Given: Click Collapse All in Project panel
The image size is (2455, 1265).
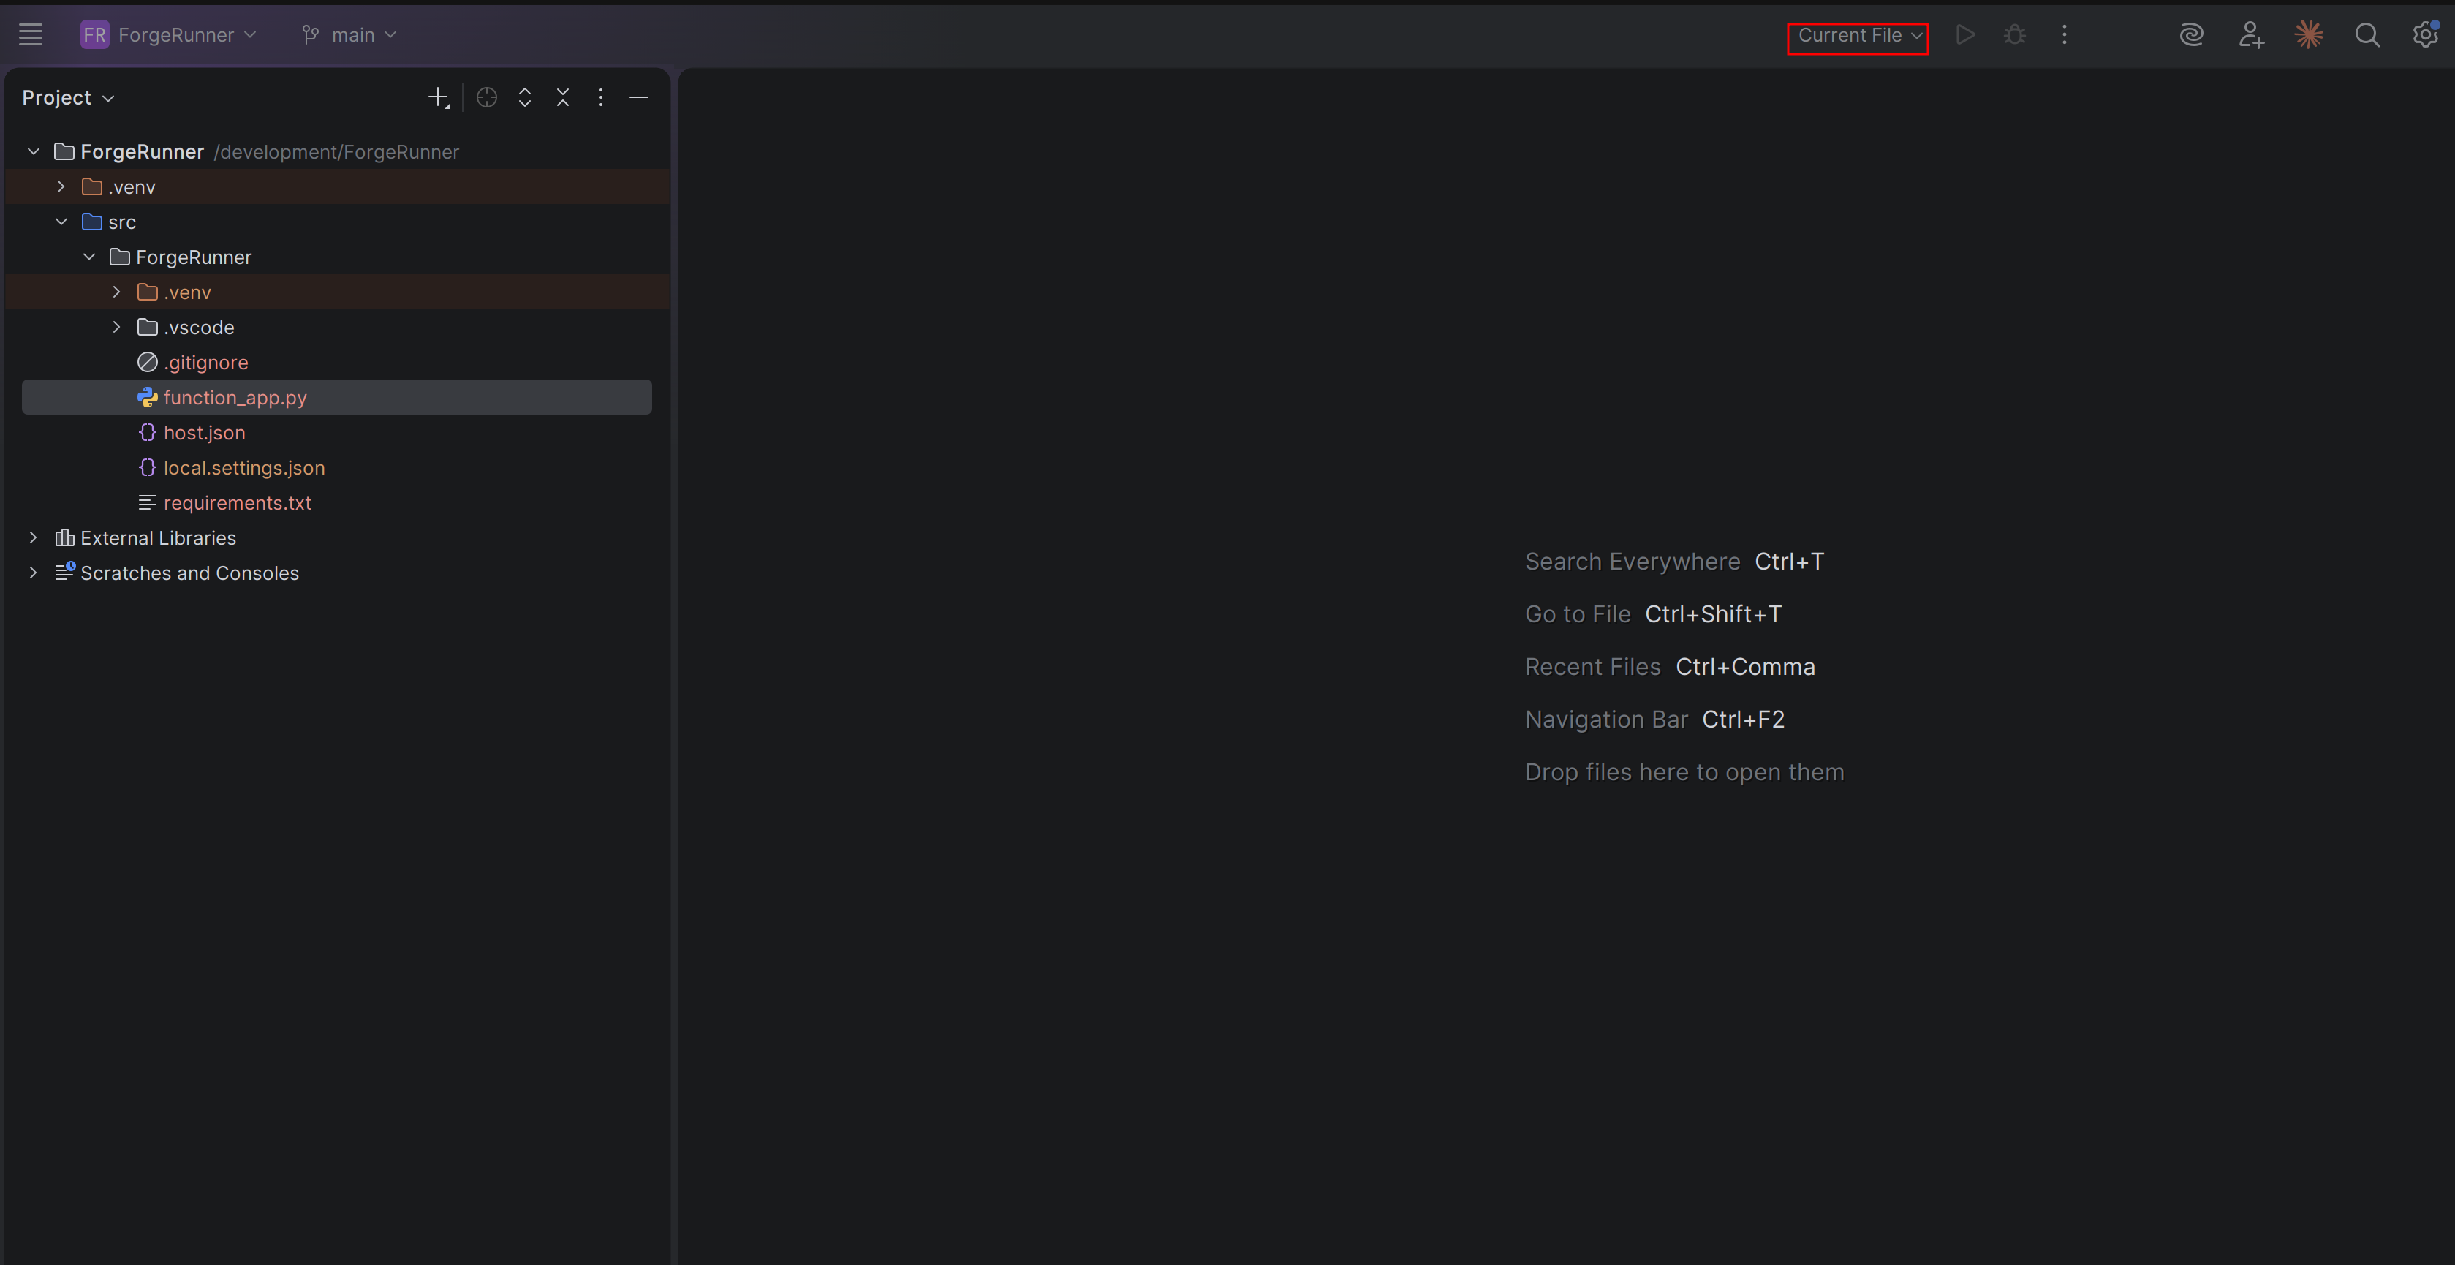Looking at the screenshot, I should click(x=562, y=97).
